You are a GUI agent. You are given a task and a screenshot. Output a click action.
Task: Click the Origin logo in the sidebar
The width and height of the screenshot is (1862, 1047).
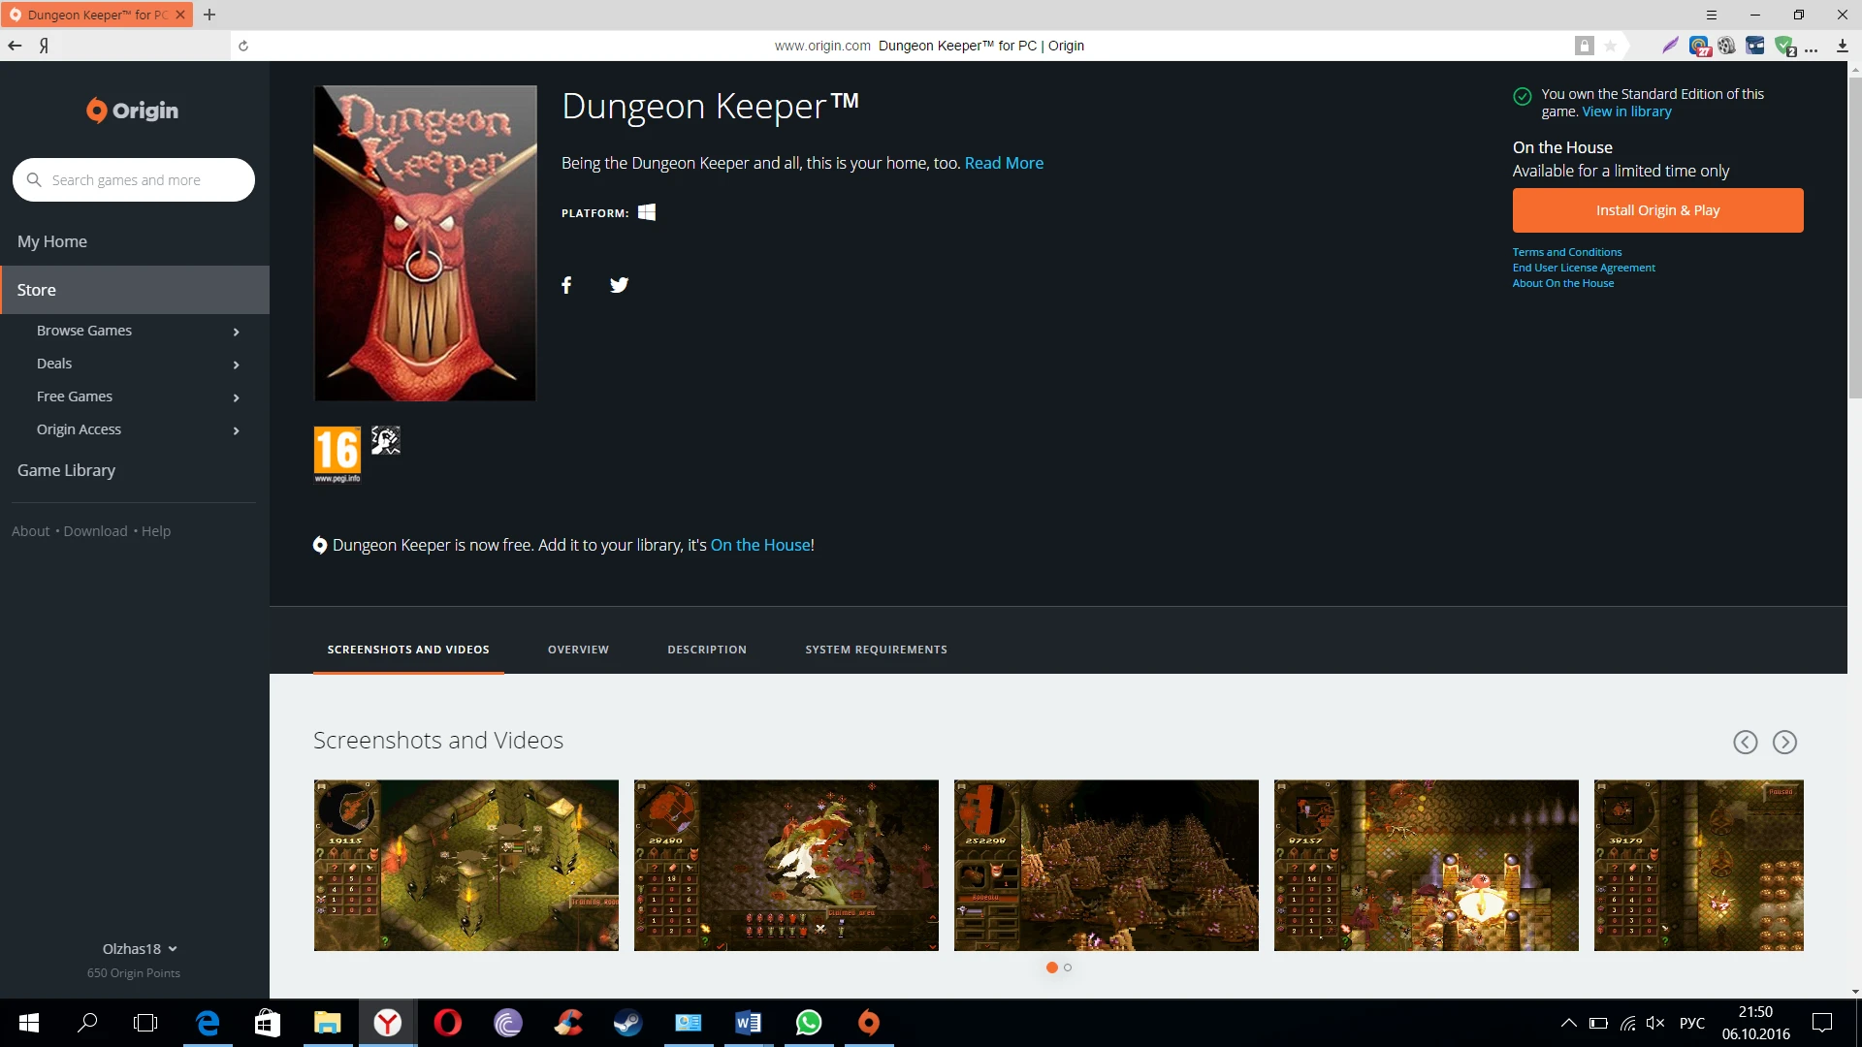tap(133, 110)
